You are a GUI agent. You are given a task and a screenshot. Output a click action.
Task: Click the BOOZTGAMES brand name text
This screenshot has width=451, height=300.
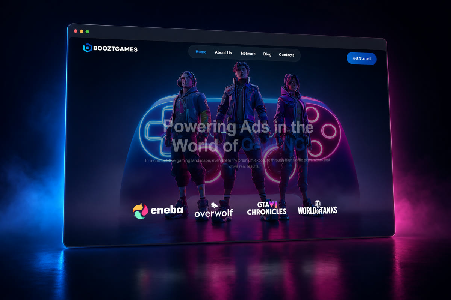[x=116, y=49]
